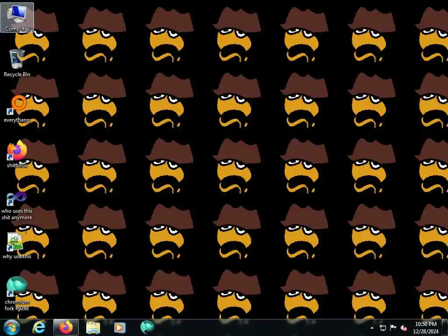Open the network status tray icon
The width and height of the screenshot is (448, 336).
point(383,328)
